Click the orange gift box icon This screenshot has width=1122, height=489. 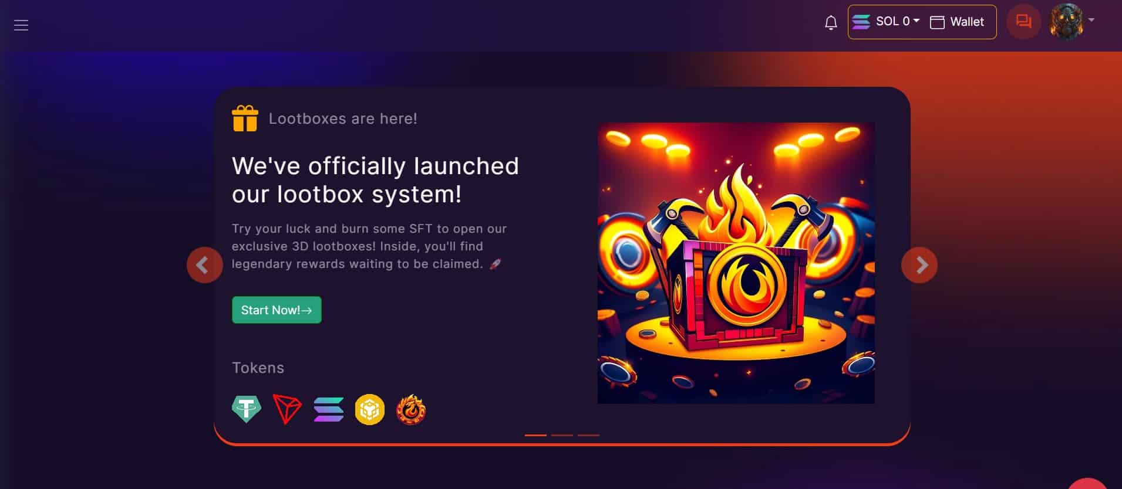click(x=245, y=118)
